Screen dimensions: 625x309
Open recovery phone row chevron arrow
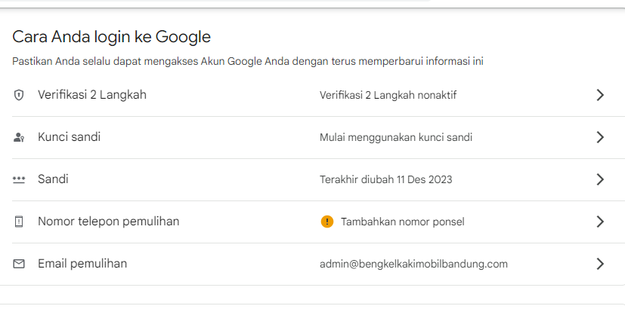pyautogui.click(x=600, y=222)
